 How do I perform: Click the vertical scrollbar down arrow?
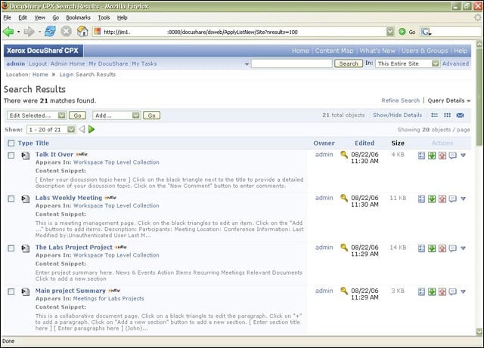point(479,331)
